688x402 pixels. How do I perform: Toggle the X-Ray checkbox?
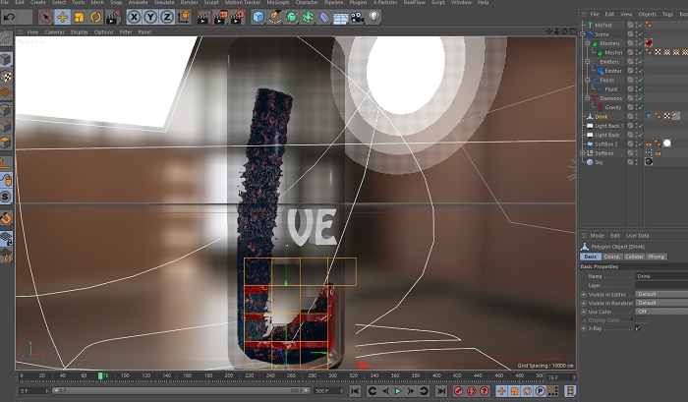638,328
